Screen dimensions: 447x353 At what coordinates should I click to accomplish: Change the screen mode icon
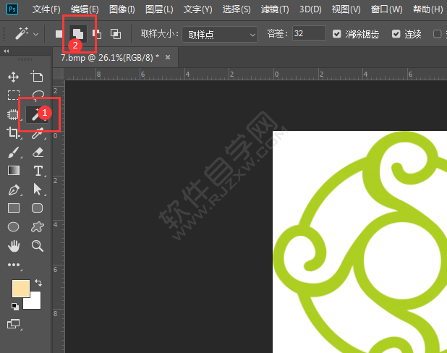14,323
